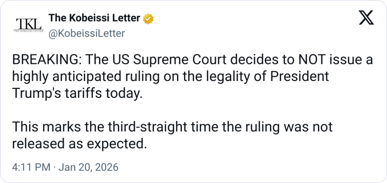Open The Kobeissi Letter display name
The height and width of the screenshot is (183, 387).
(x=94, y=18)
